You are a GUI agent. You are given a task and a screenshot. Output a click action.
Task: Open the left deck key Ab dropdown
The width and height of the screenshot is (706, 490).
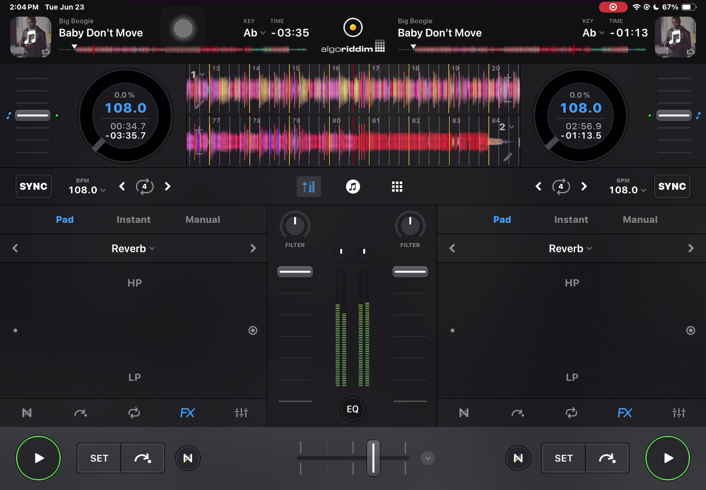[x=254, y=33]
